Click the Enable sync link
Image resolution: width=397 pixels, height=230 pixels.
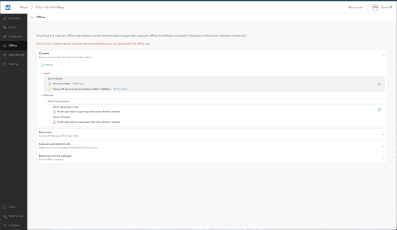click(x=78, y=83)
